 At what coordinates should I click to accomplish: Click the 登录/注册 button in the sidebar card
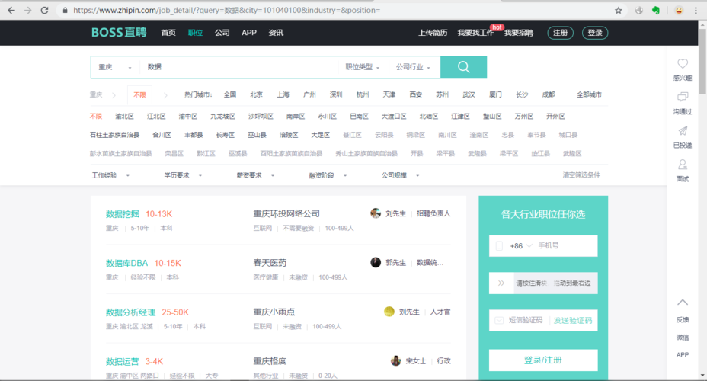click(543, 360)
